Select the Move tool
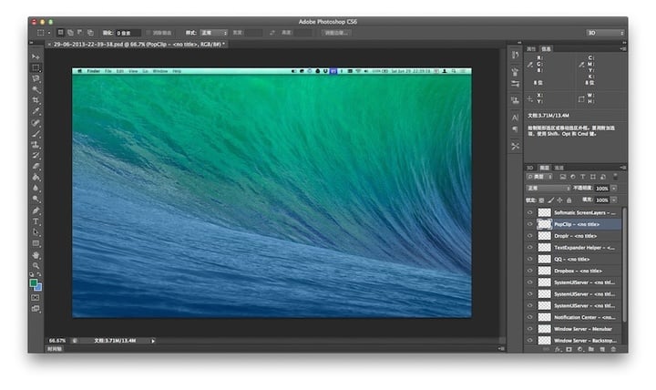Viewport: 656px width, 390px height. coord(36,56)
